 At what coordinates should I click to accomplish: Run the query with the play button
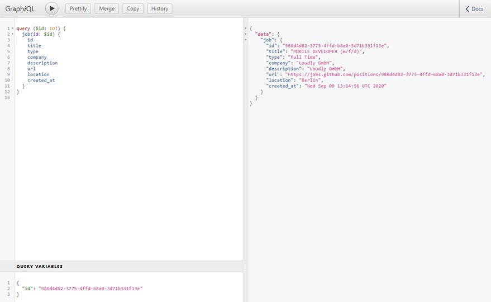[51, 8]
